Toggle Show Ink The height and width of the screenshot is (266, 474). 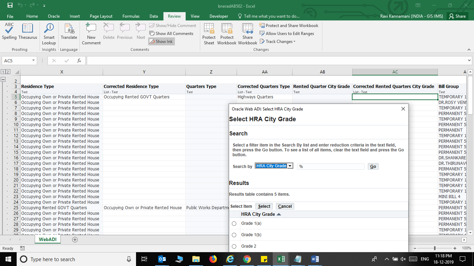pos(161,42)
